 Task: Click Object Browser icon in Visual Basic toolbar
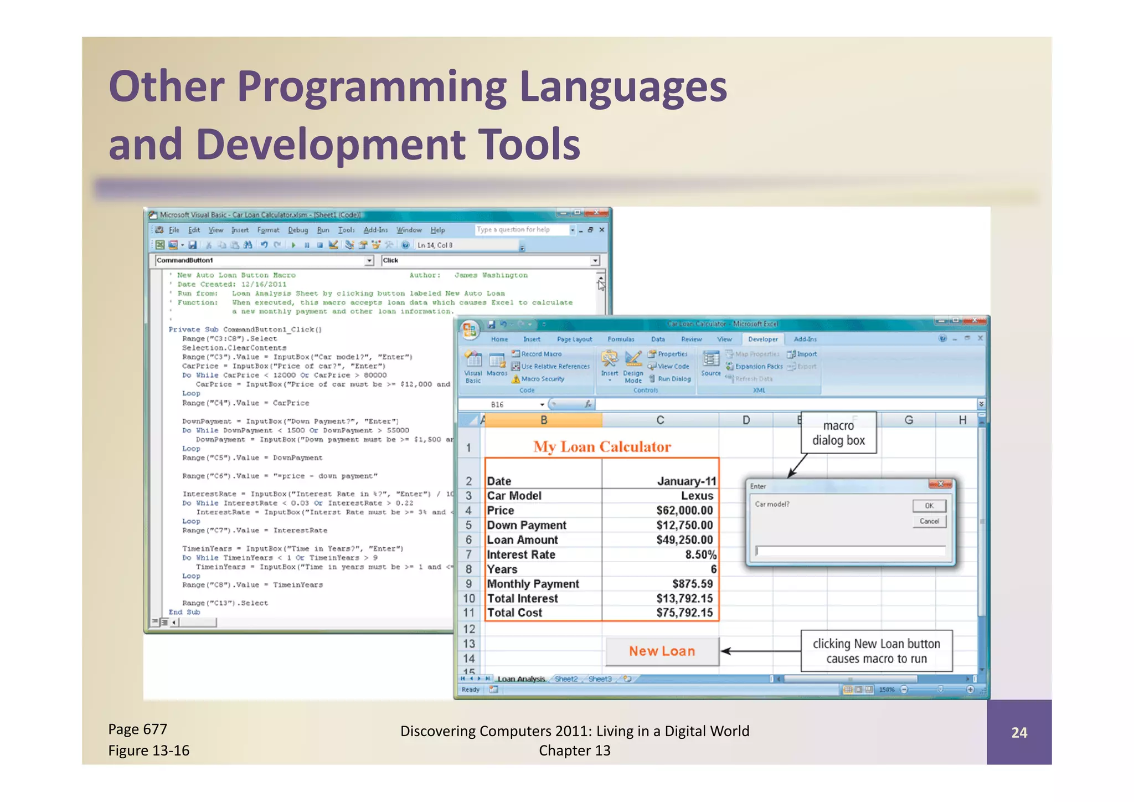point(376,245)
